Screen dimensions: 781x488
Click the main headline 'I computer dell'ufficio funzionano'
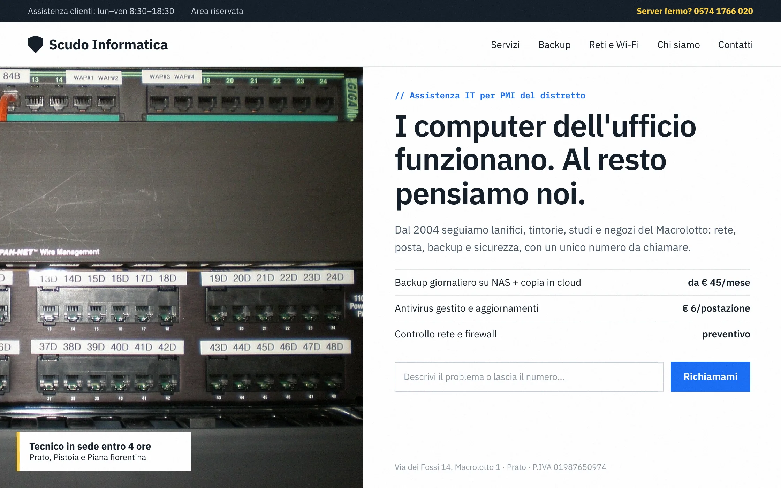tap(546, 160)
